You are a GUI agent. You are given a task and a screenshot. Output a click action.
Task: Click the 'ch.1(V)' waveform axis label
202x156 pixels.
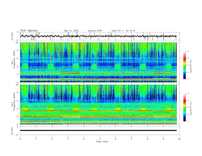pyautogui.click(x=12, y=36)
